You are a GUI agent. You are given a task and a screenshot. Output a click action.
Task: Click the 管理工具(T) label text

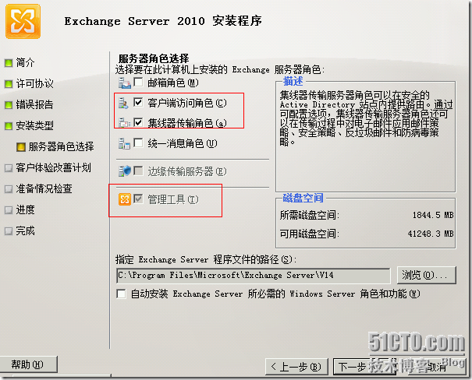[x=172, y=199]
